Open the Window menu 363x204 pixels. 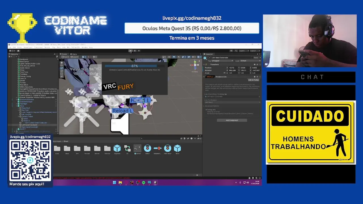84,47
